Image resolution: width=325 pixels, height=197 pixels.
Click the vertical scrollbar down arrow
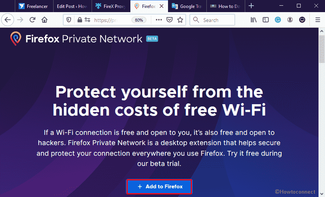coord(322,194)
